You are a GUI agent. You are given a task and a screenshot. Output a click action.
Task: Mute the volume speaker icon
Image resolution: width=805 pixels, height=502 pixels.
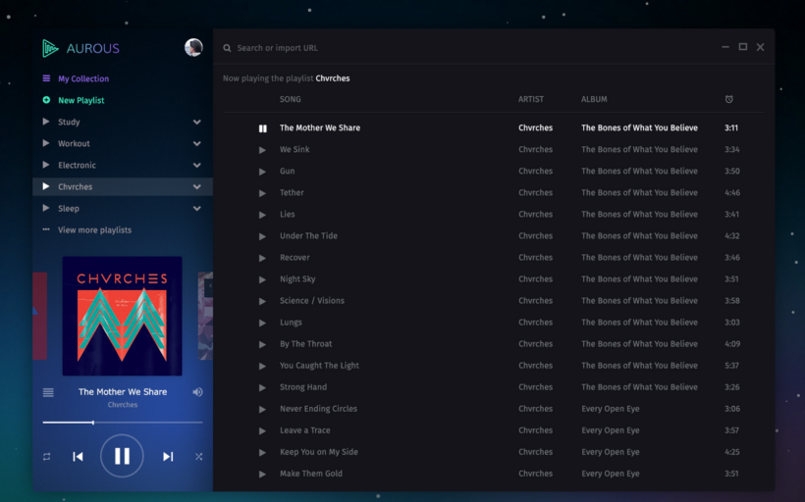tap(197, 392)
